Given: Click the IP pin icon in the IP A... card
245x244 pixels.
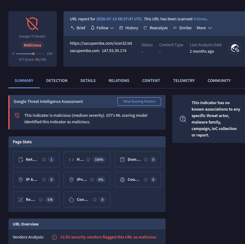Looking at the screenshot, I should pos(21,180).
